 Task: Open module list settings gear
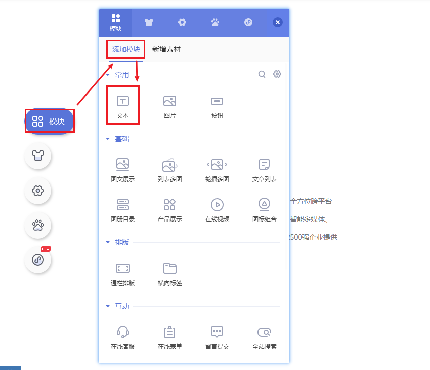point(277,74)
